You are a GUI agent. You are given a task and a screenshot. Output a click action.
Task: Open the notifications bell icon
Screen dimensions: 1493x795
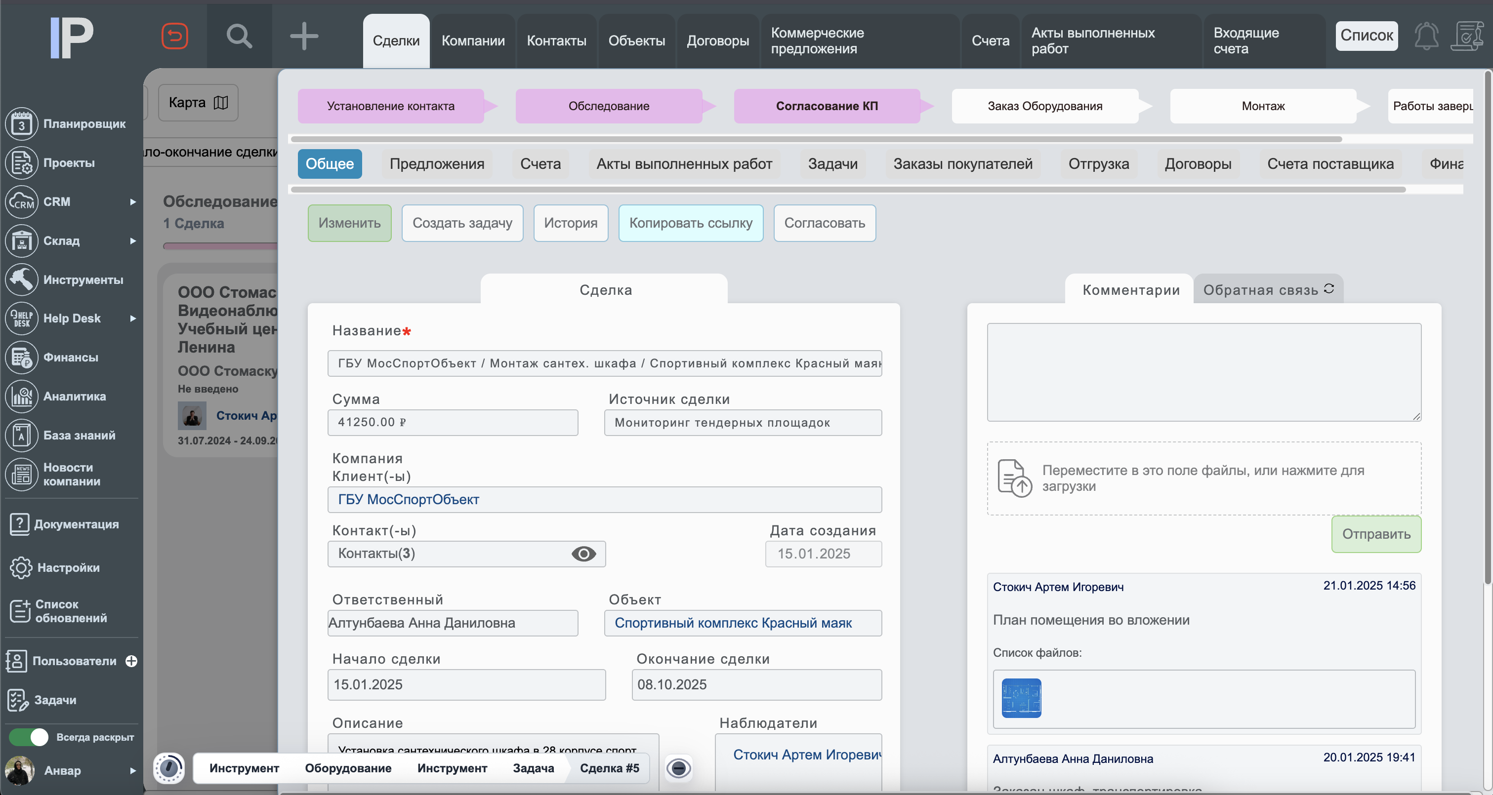[x=1426, y=37]
